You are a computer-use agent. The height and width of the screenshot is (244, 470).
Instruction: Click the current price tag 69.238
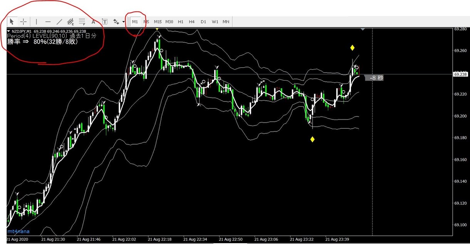coord(461,74)
